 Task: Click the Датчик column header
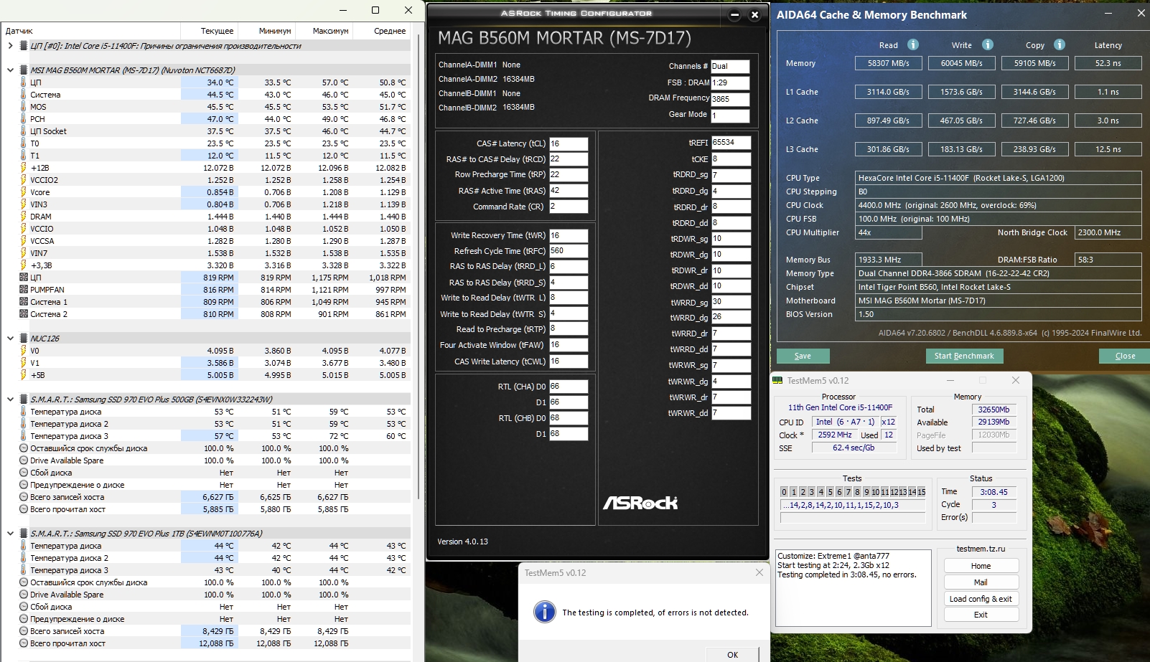[x=90, y=31]
